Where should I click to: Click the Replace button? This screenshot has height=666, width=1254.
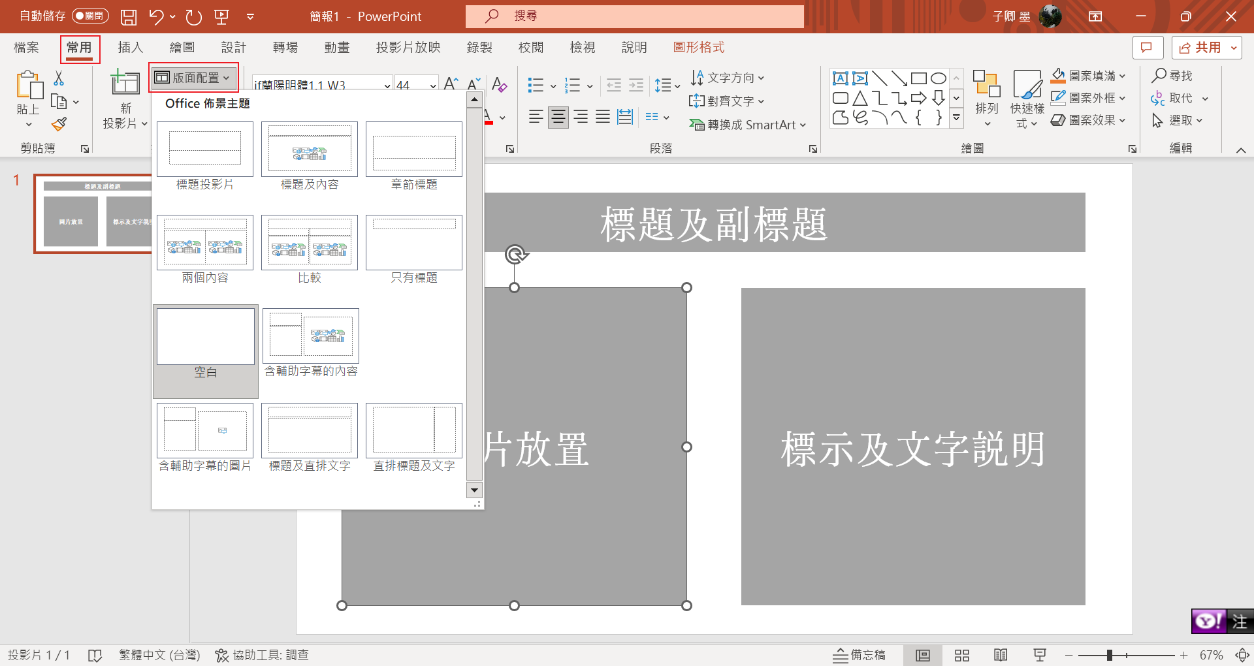[1180, 98]
